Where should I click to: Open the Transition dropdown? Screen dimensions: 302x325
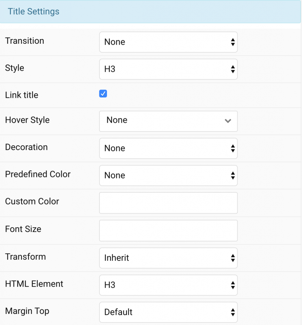click(168, 42)
